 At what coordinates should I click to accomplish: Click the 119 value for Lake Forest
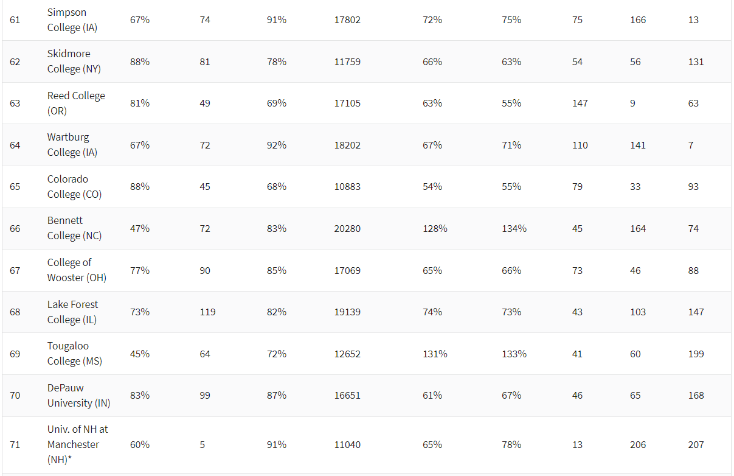point(207,312)
